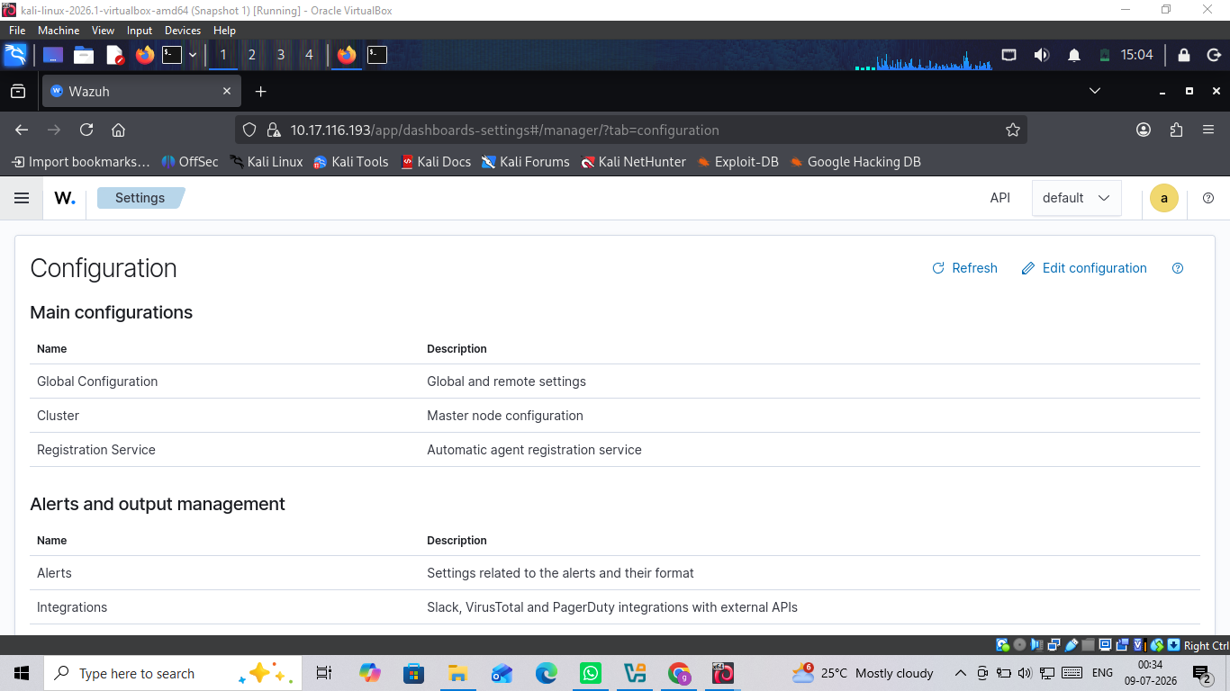Click the Refresh button
This screenshot has height=691, width=1230.
click(964, 268)
